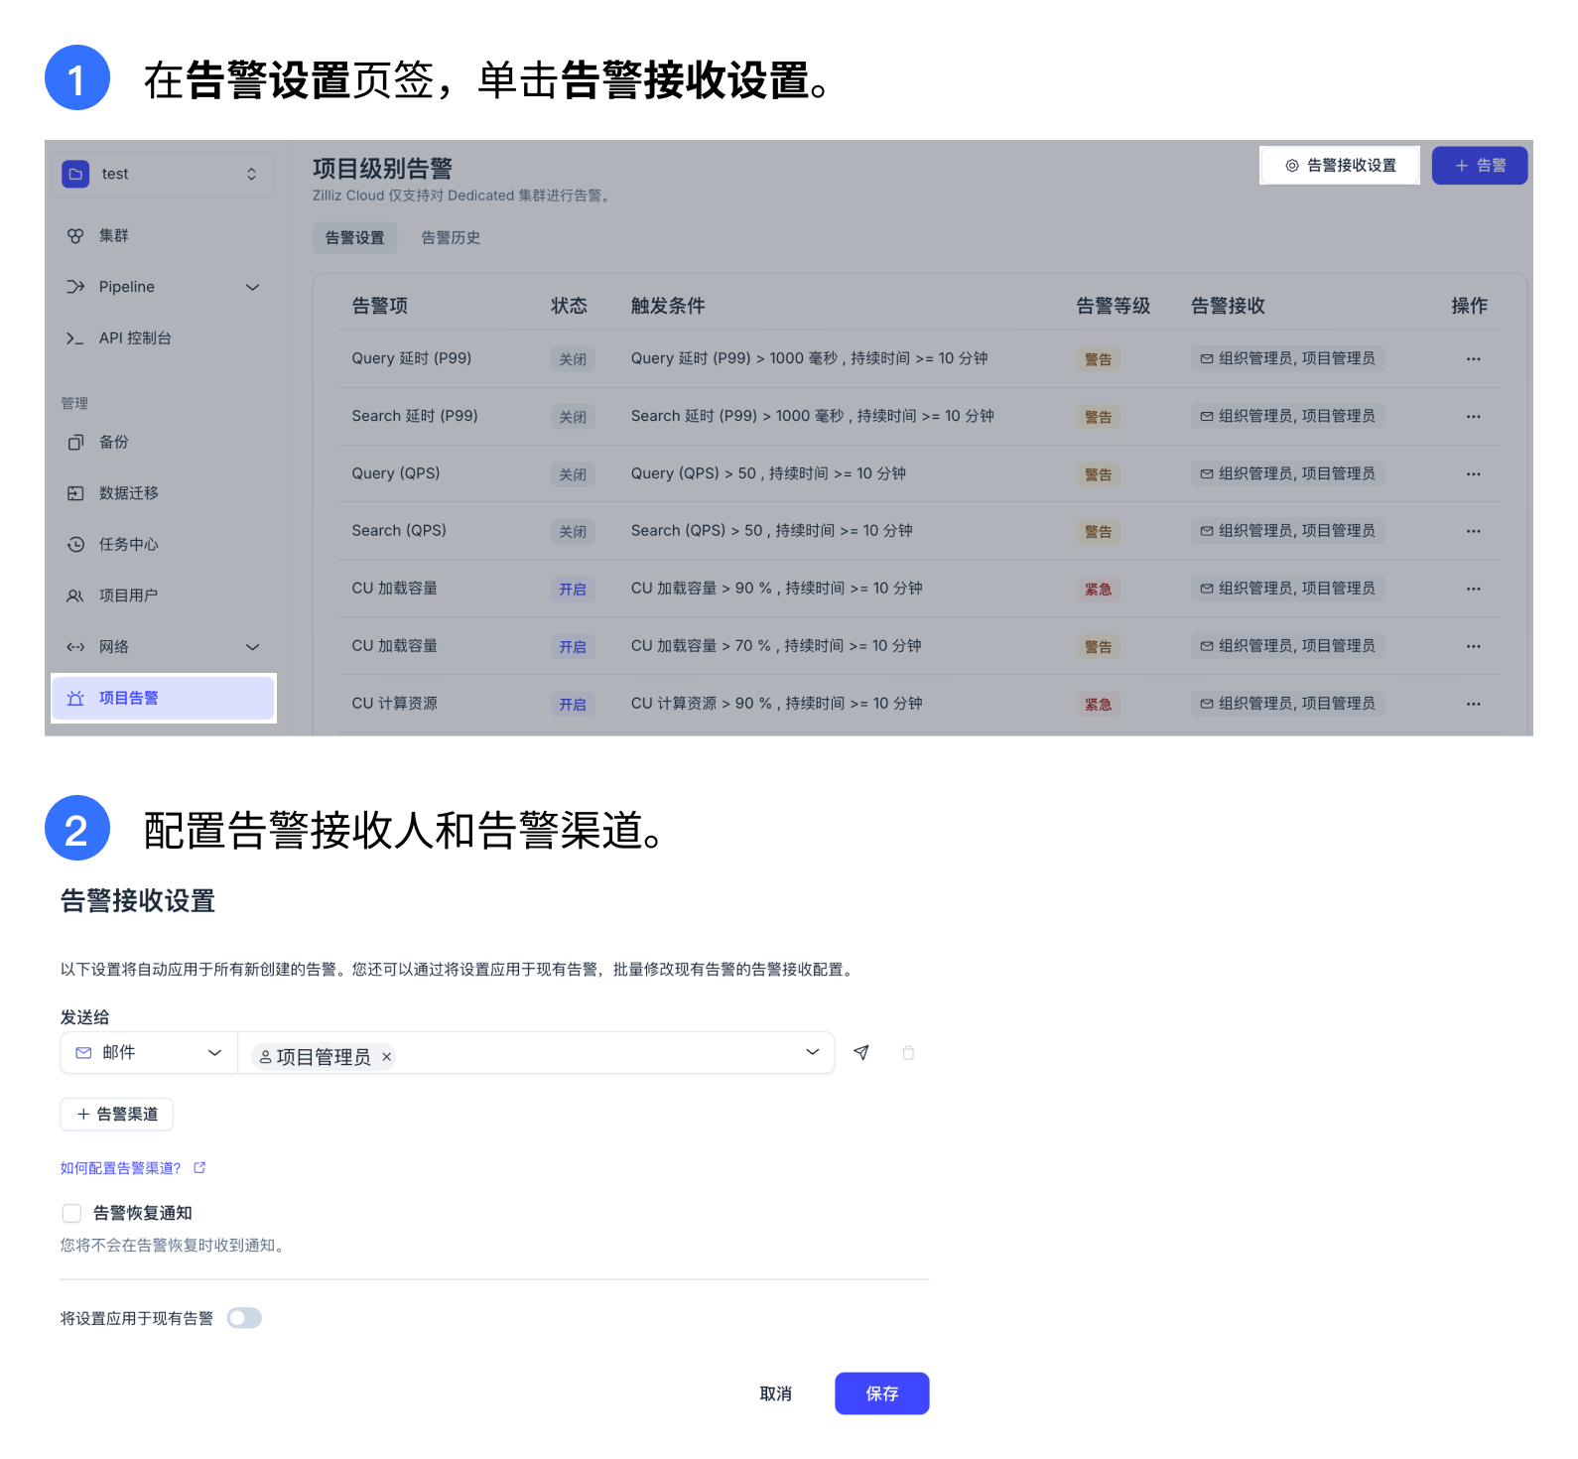The width and height of the screenshot is (1578, 1459).
Task: Click recipients tag in Query (QPS) row
Action: click(x=1287, y=474)
